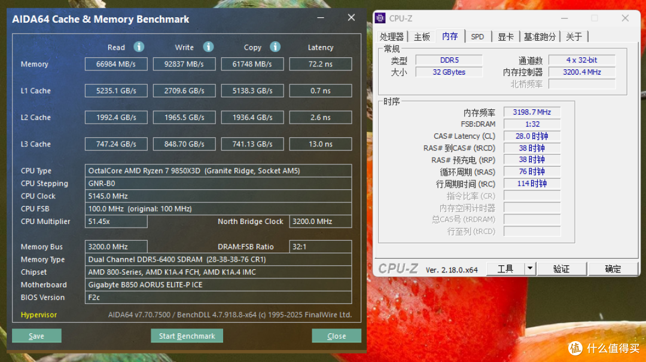Open the 基准跑分 tab in CPU-Z
The image size is (646, 362).
click(540, 36)
